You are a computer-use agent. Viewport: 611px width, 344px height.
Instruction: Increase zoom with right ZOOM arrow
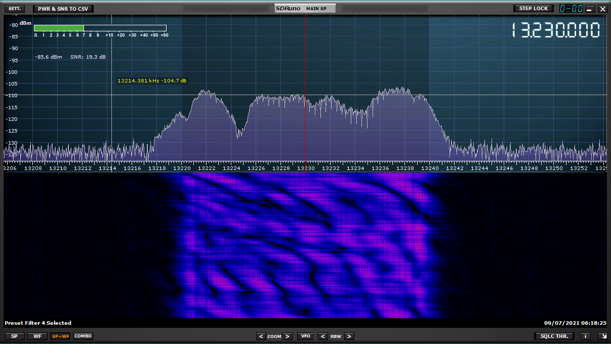[287, 336]
